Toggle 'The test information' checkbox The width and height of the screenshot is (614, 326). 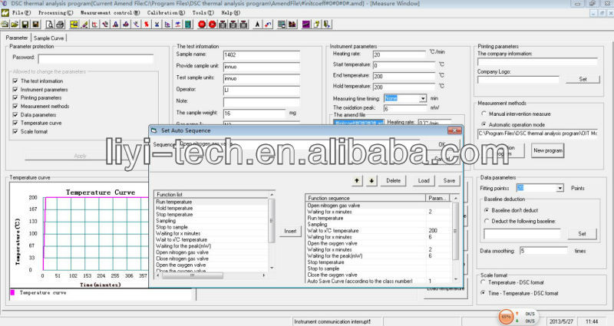pos(15,81)
